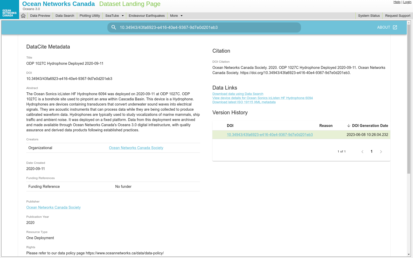The height and width of the screenshot is (258, 413).
Task: Click the DOI column header
Action: pos(230,126)
